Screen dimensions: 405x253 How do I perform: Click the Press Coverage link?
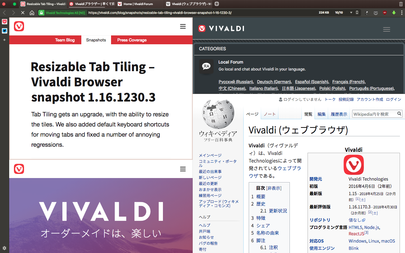click(132, 40)
